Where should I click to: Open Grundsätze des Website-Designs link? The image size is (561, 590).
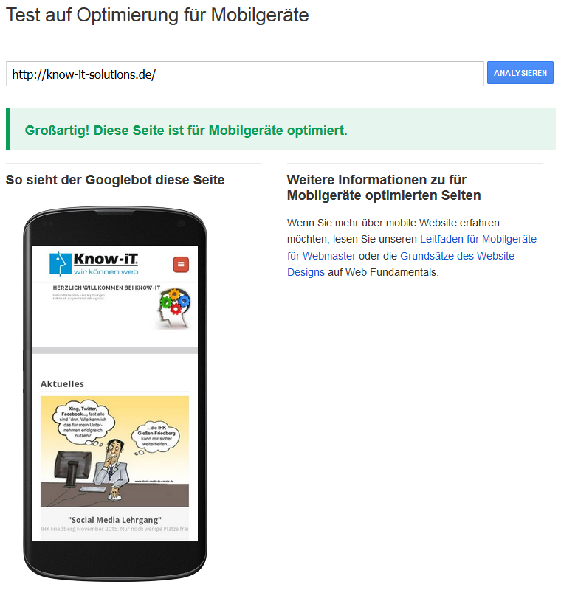tap(402, 264)
